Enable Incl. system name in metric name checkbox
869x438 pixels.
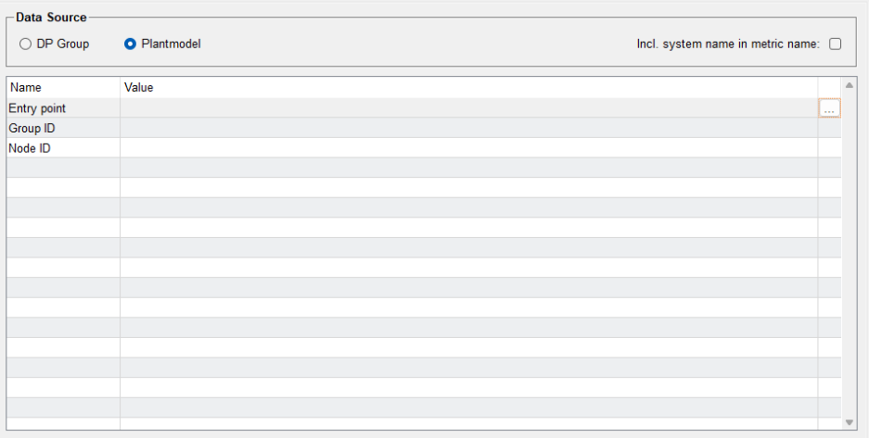835,44
